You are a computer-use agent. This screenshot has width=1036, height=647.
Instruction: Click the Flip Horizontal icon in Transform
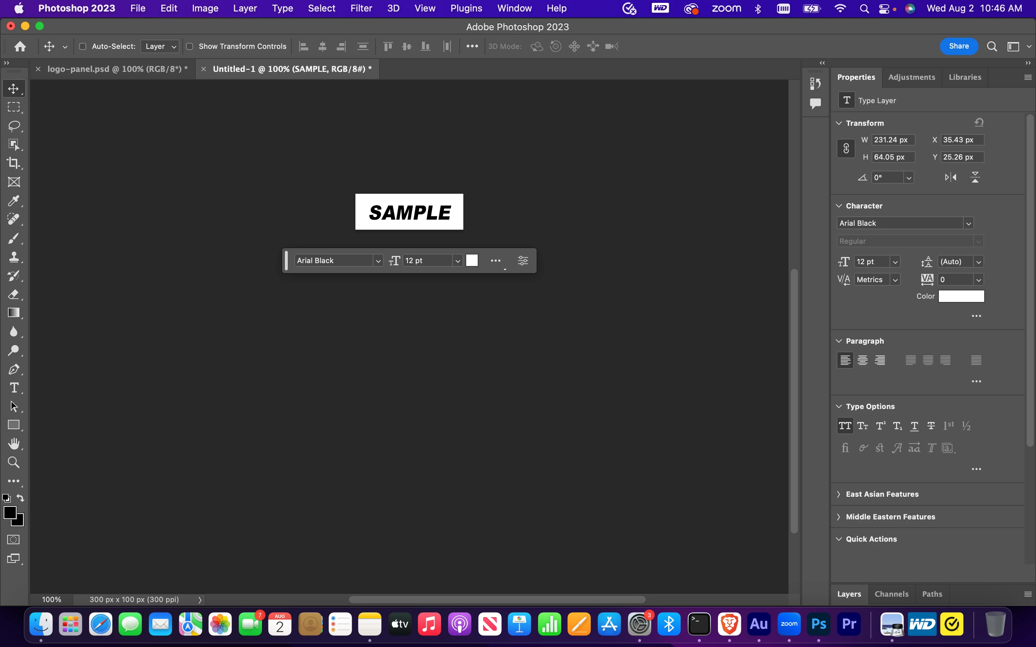[950, 177]
